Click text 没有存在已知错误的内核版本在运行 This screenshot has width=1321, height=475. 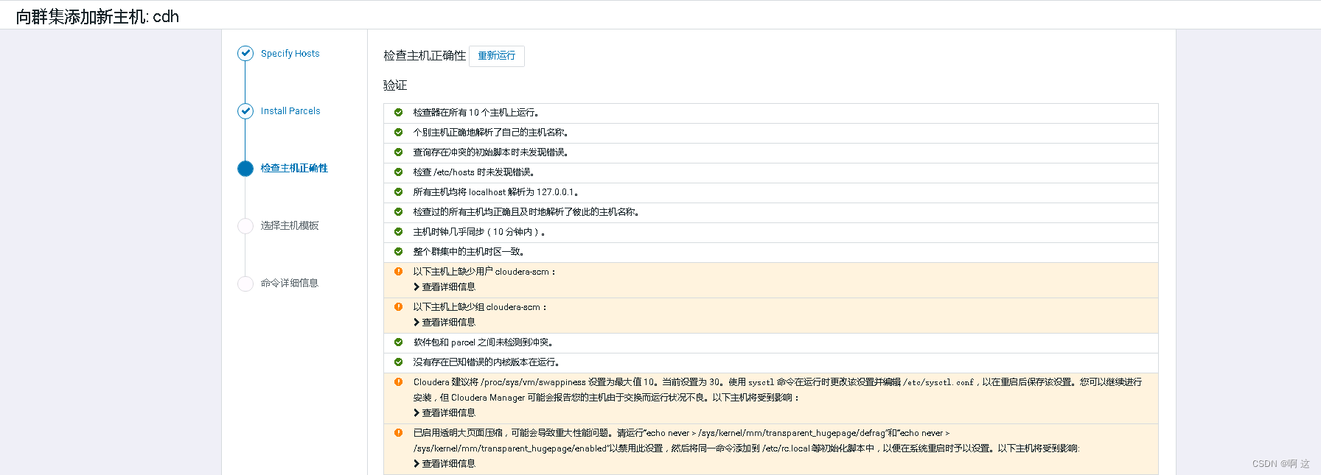tap(487, 362)
